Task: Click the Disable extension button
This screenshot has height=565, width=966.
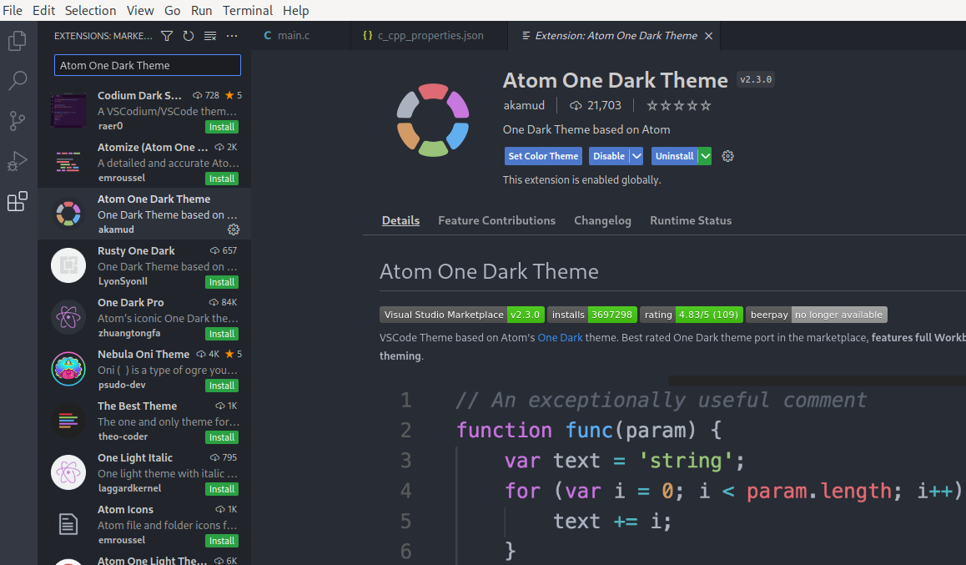Action: point(608,156)
